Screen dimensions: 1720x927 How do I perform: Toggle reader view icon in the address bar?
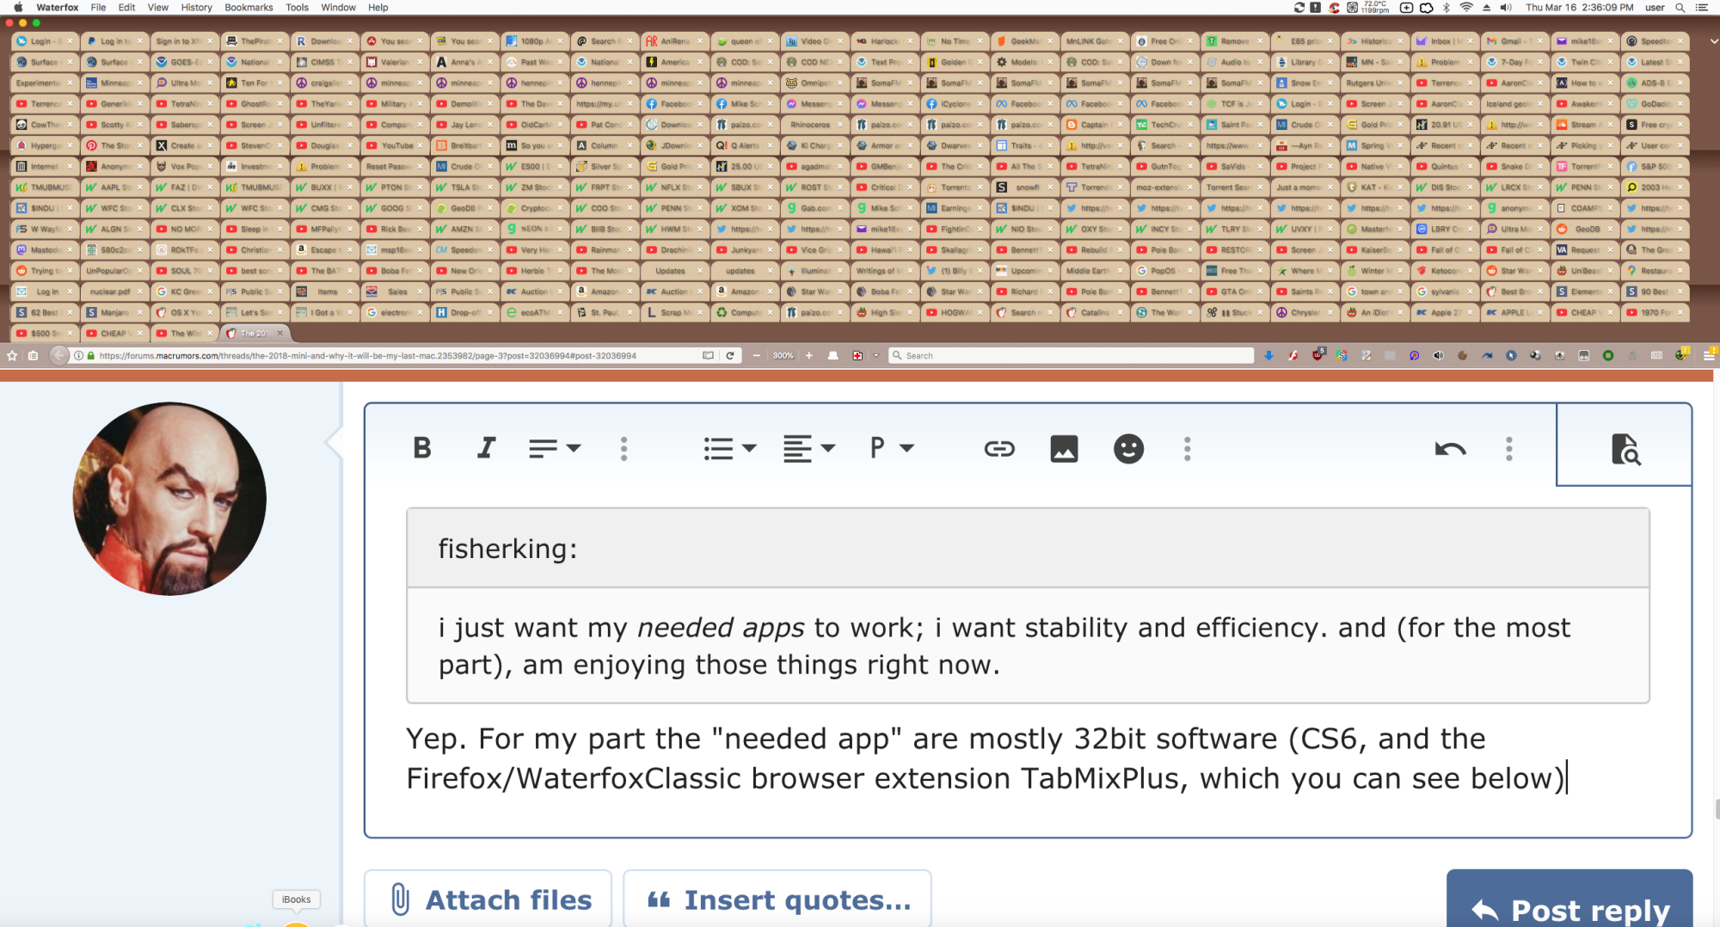tap(708, 355)
